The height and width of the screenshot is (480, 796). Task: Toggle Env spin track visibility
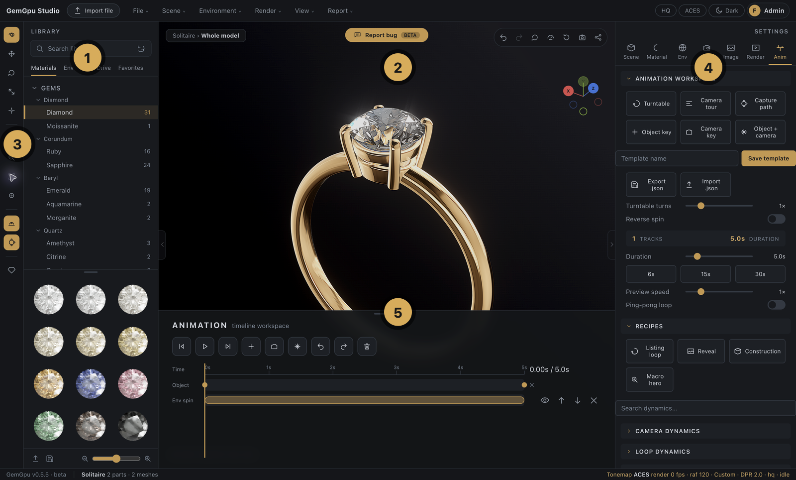(x=545, y=400)
